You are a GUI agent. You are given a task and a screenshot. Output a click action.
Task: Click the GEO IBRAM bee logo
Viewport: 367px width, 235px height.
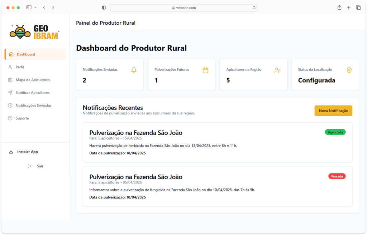pyautogui.click(x=34, y=32)
